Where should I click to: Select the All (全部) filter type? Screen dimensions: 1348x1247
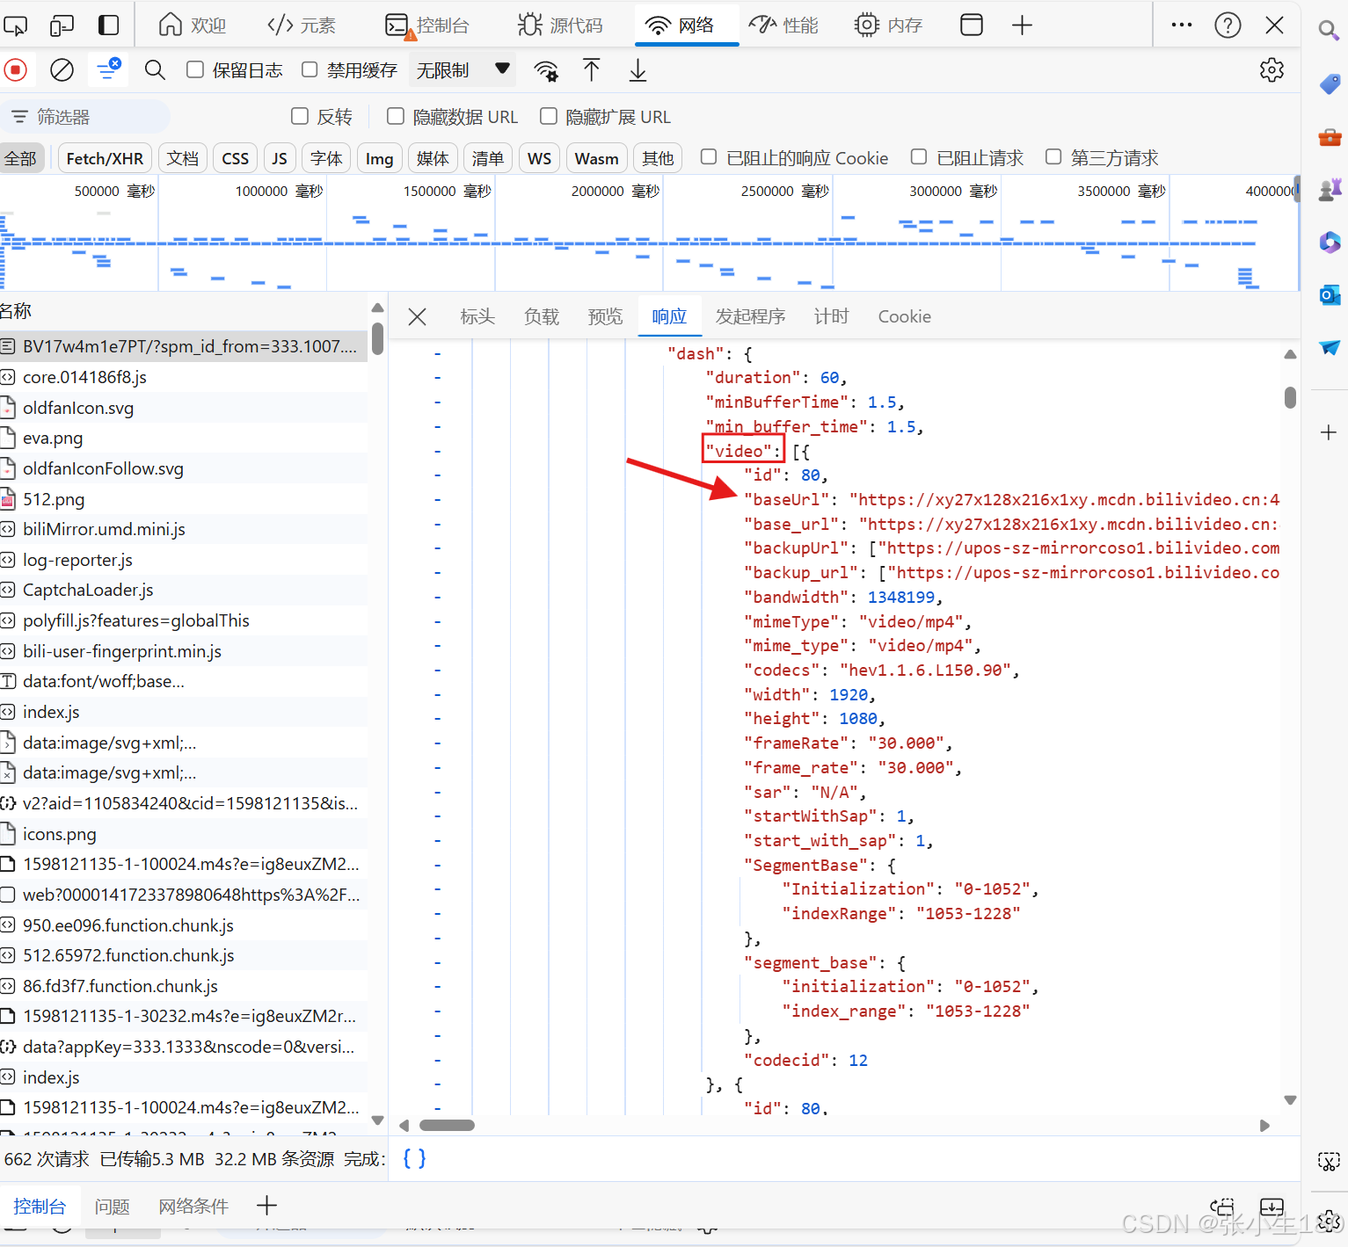(x=21, y=158)
